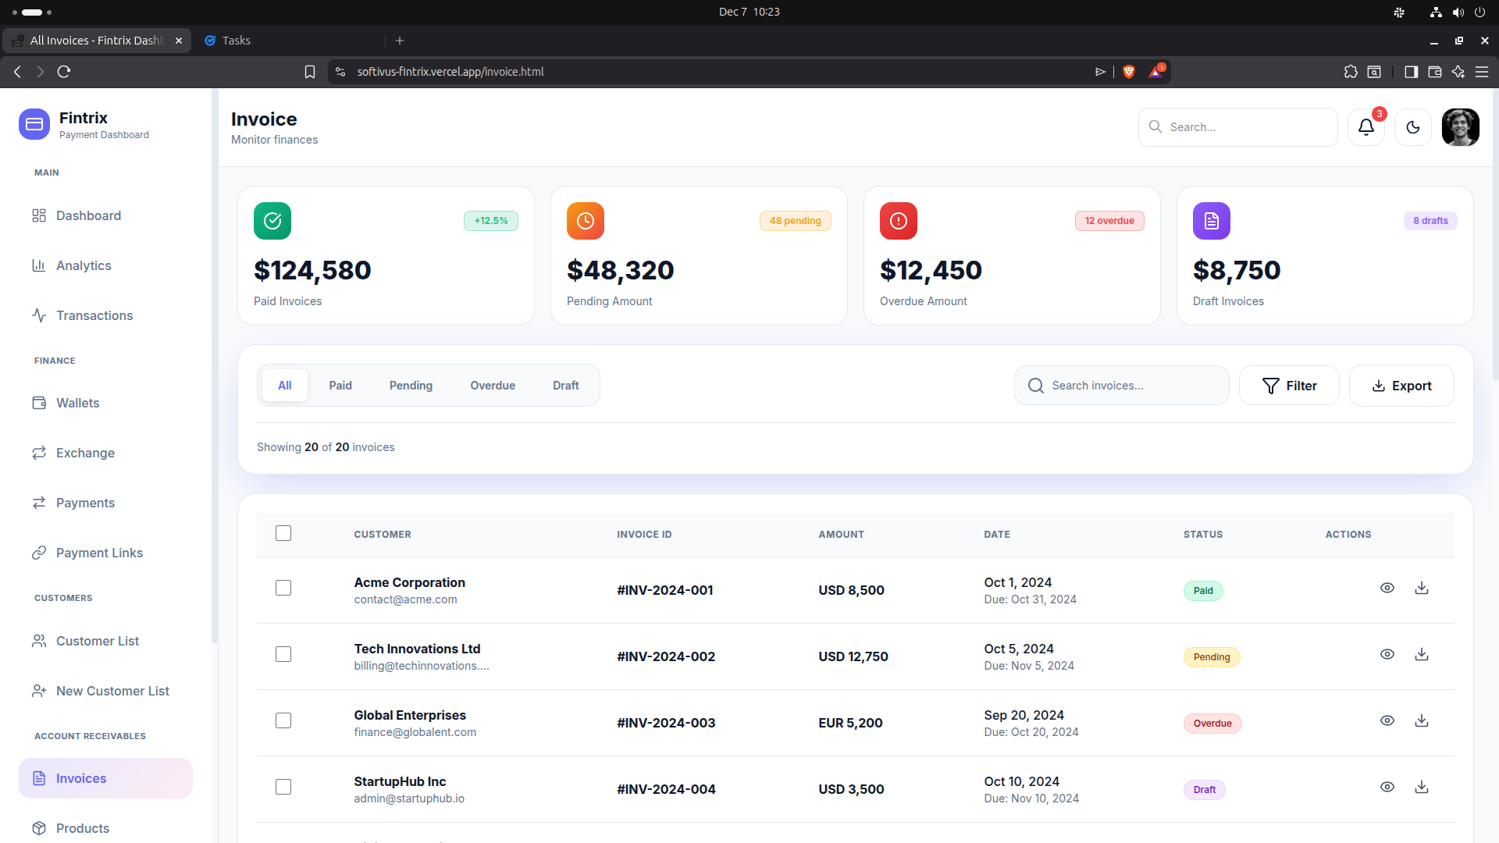Download the Acme Corporation invoice

point(1422,588)
